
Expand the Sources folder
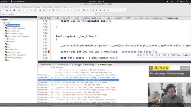click(x=5, y=39)
